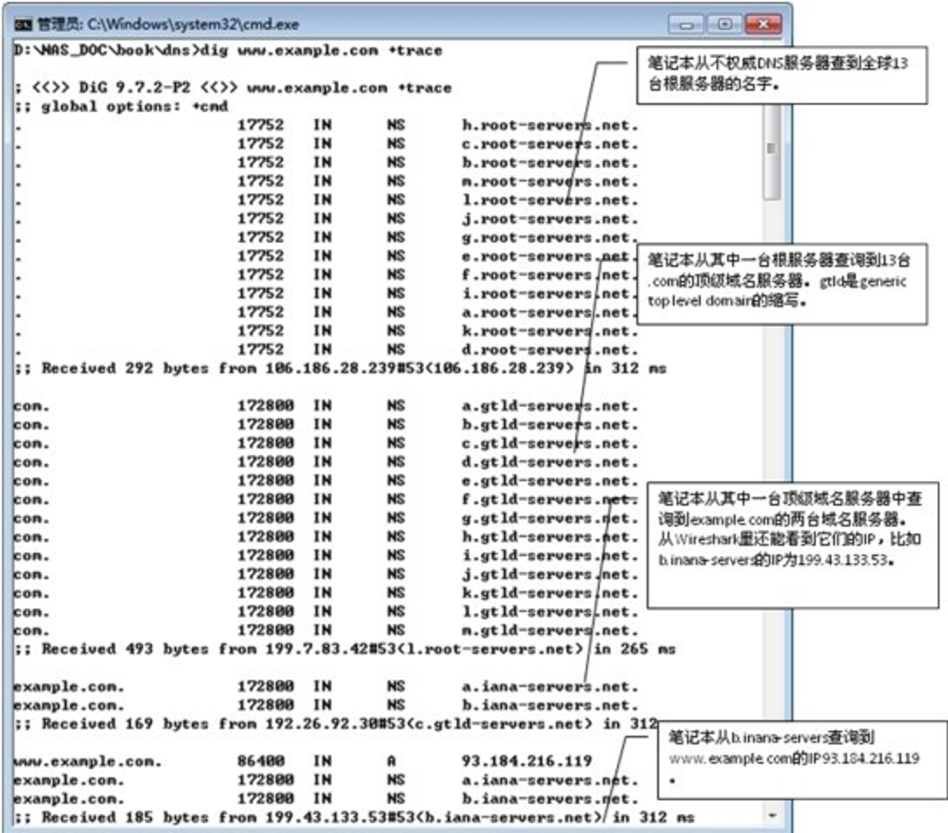The height and width of the screenshot is (833, 948).
Task: Select m.root-servers.net. entry
Action: tap(550, 182)
